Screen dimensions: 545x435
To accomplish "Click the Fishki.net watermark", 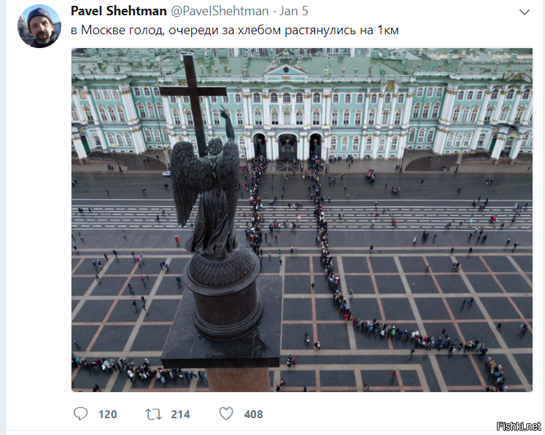I will tap(519, 426).
